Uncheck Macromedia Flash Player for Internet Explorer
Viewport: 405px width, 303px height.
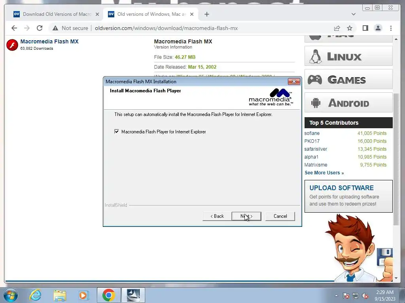coord(117,132)
